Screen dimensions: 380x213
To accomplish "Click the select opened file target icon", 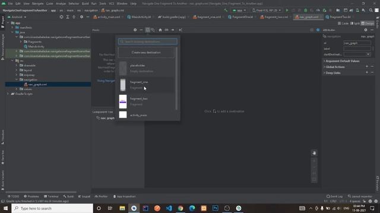I will point(61,17).
